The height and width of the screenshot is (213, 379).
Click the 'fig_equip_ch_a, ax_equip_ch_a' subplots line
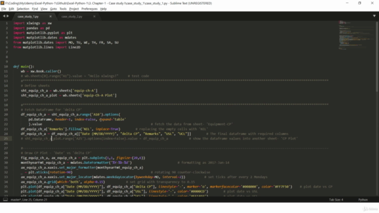click(83, 158)
